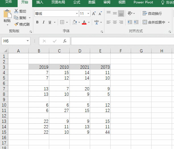This screenshot has width=174, height=149.
Task: Select column header D
Action: 80,51
